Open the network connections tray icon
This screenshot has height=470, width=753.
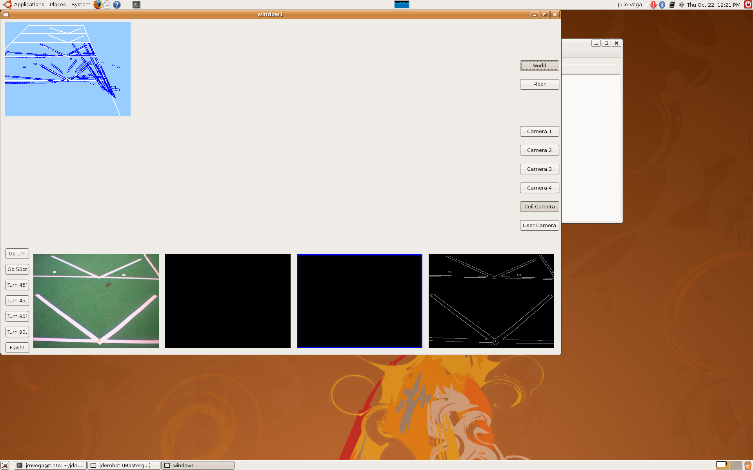pyautogui.click(x=672, y=5)
